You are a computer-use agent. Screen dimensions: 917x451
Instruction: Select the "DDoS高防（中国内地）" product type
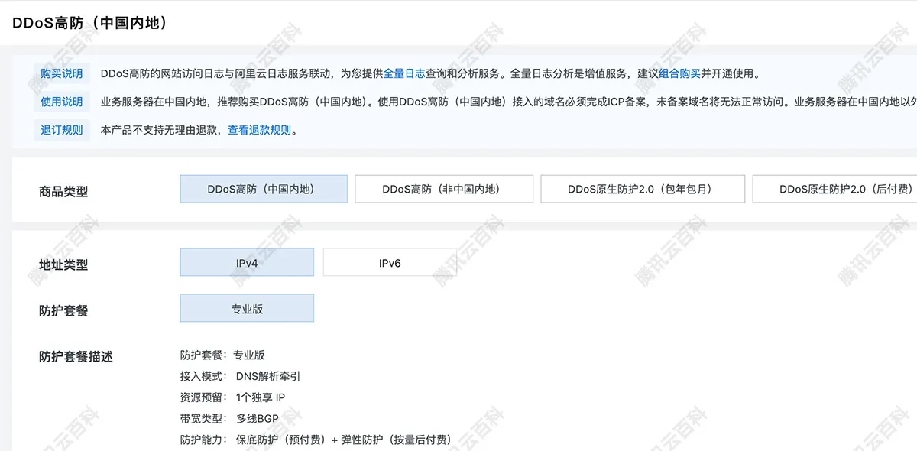pos(263,188)
